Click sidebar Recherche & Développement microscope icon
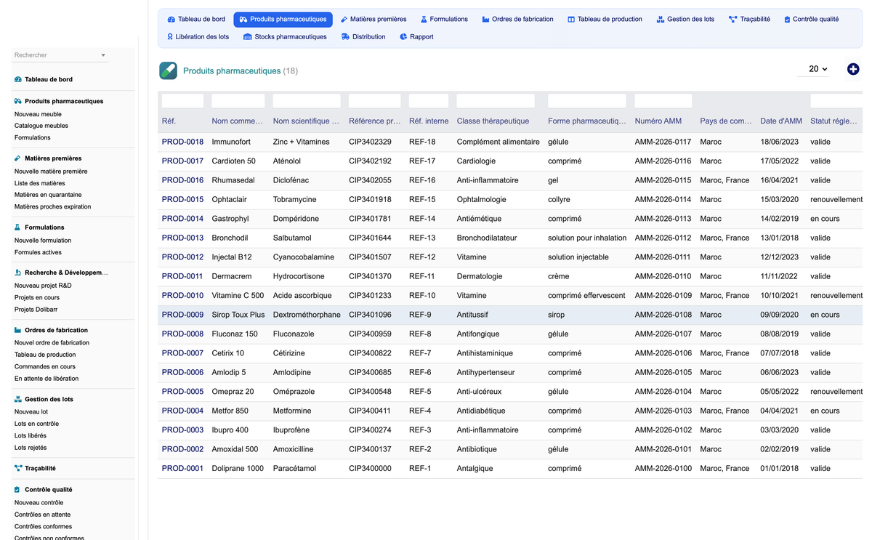 18,273
